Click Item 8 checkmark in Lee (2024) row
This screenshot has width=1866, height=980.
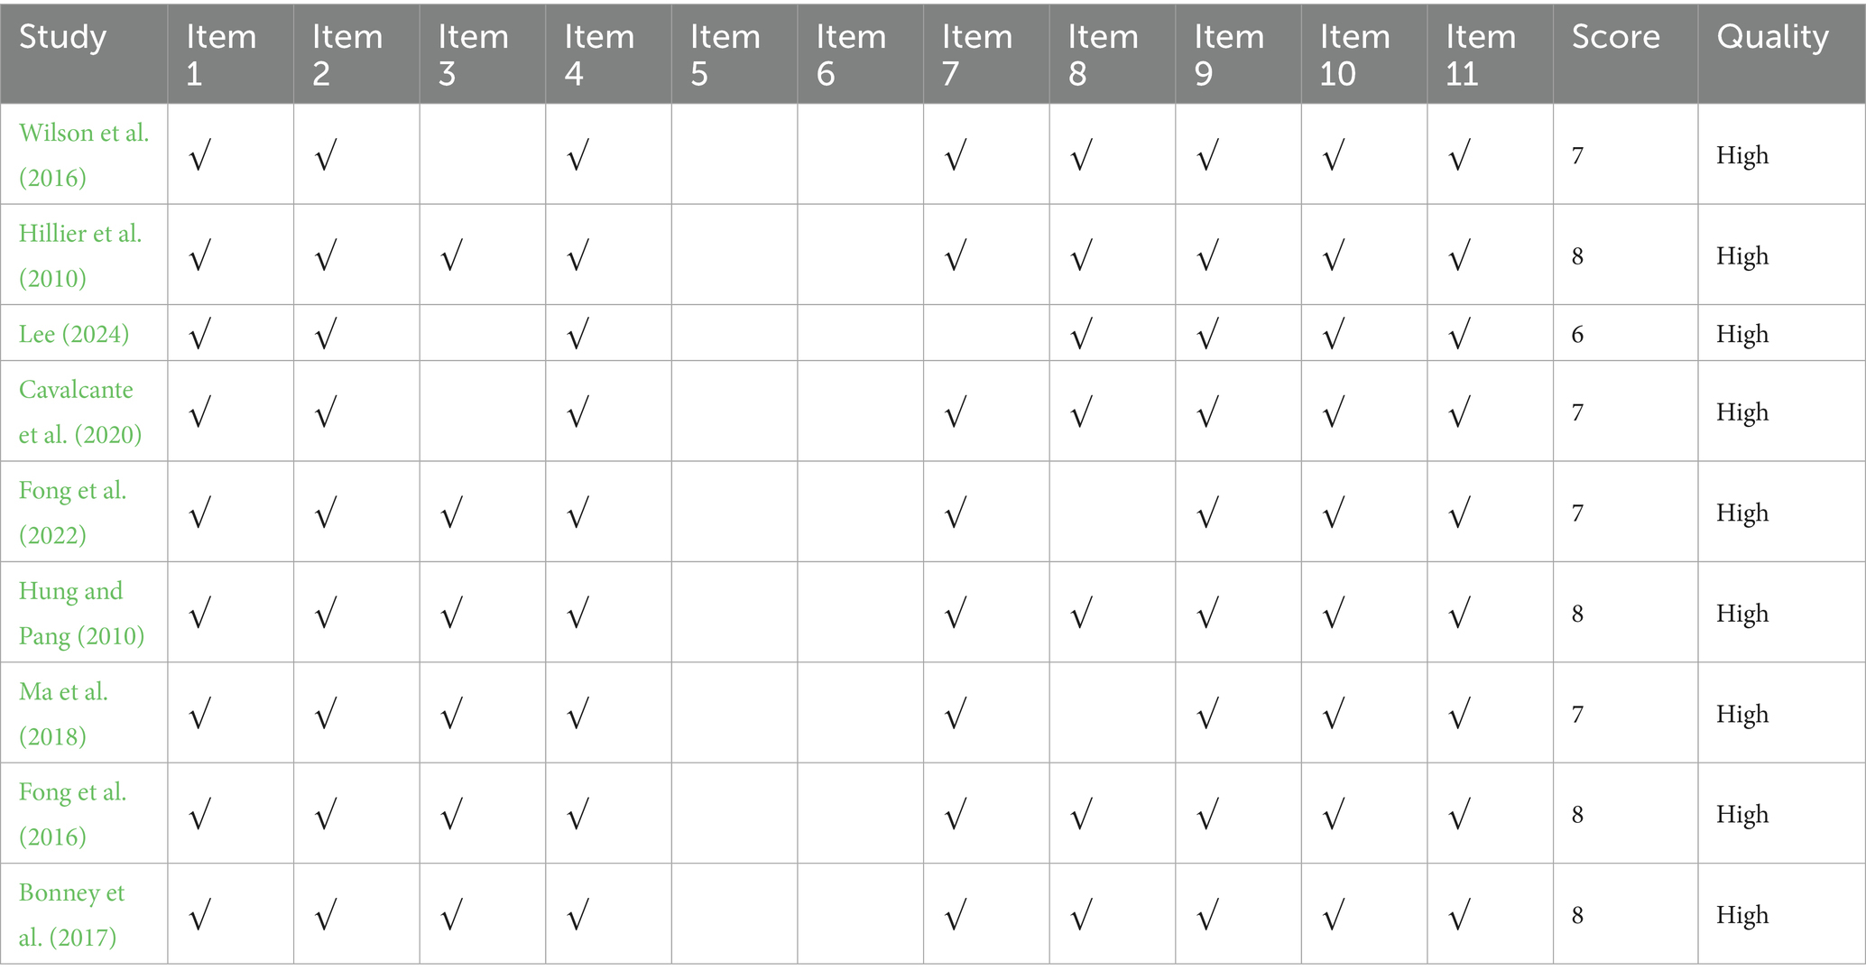coord(1081,335)
